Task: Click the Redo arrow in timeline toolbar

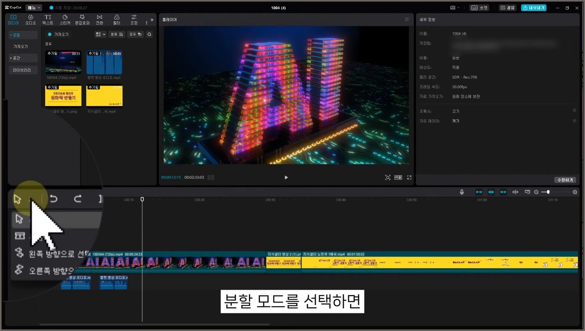Action: pos(78,199)
